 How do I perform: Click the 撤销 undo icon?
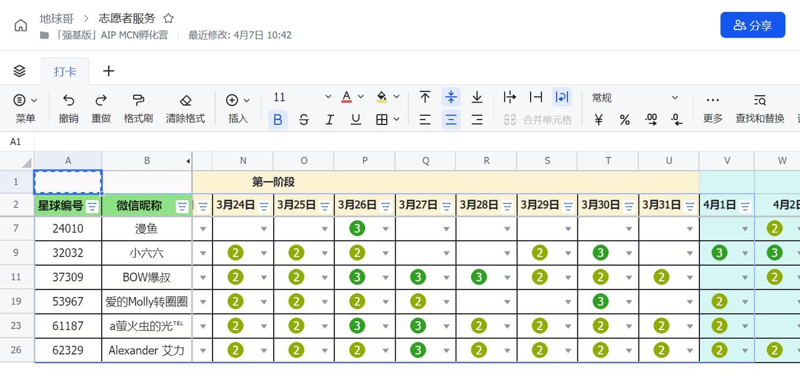(x=68, y=99)
